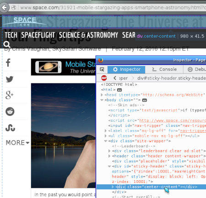Share article via Google Plus icon
206x198 pixels.
tap(10, 95)
